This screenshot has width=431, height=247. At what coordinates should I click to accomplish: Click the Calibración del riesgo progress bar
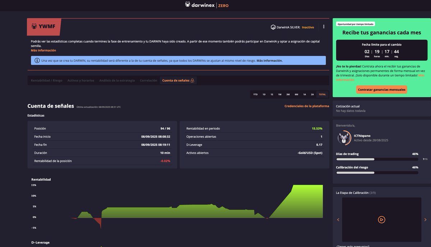[377, 172]
